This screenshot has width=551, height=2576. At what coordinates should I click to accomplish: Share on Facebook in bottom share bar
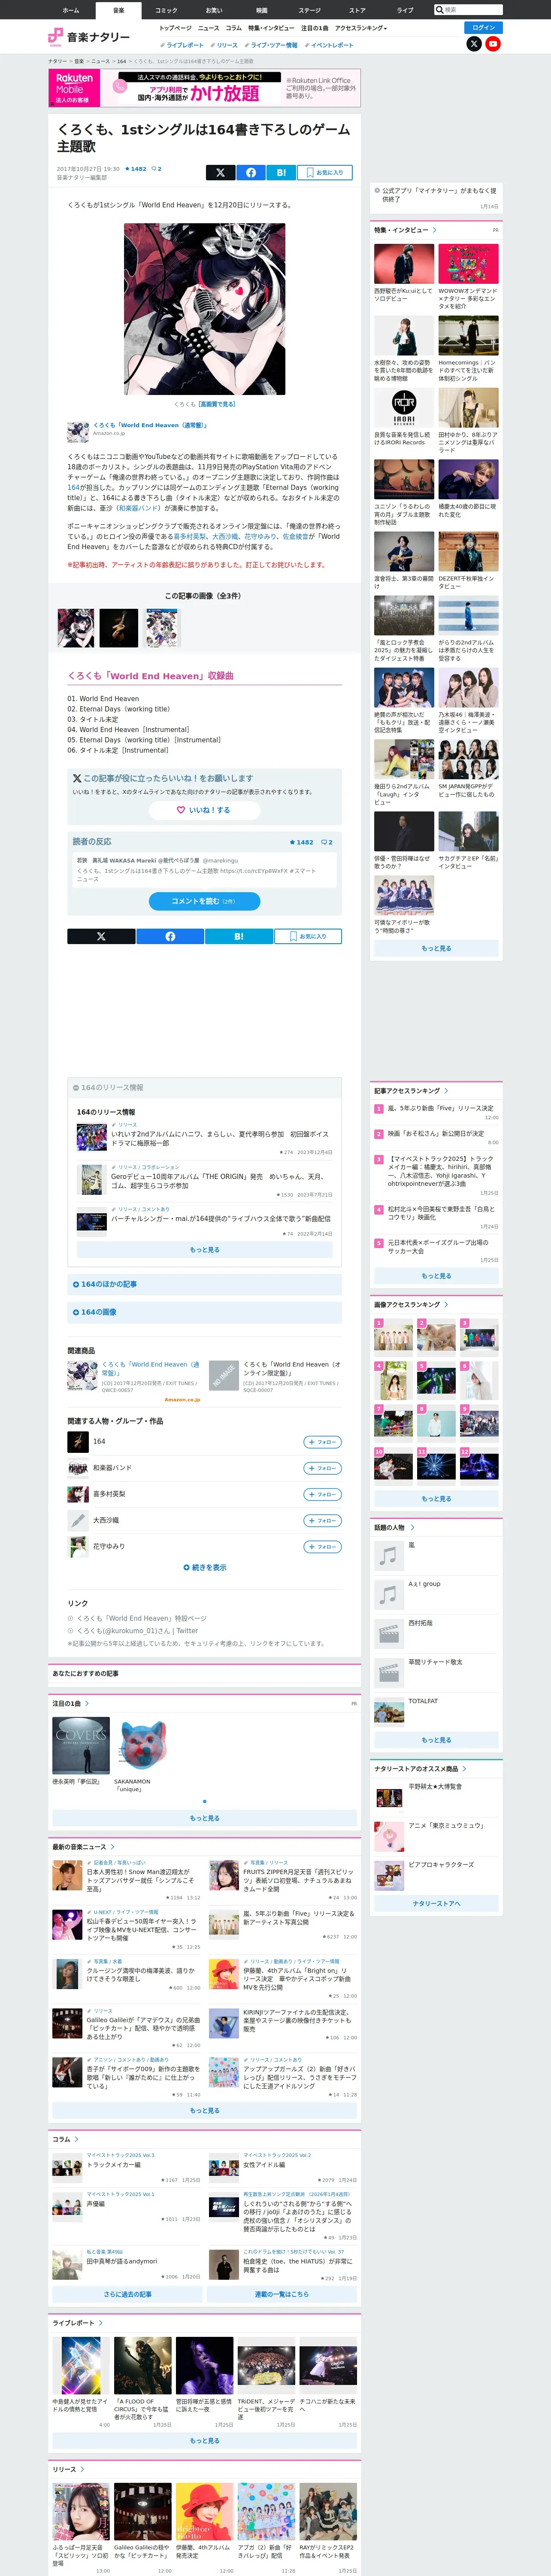point(170,936)
